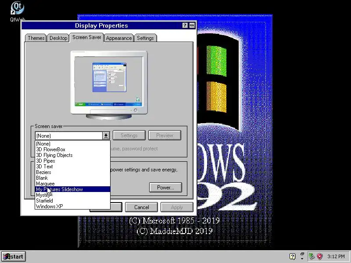The width and height of the screenshot is (351, 263).
Task: Pick Beziers from the dropdown list
Action: tap(72, 172)
